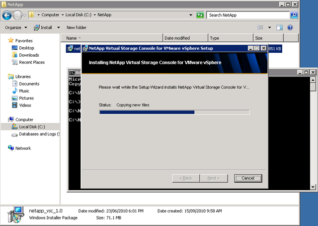Click the Explorer Forward navigation arrow
Image resolution: width=318 pixels, height=226 pixels.
[17, 15]
